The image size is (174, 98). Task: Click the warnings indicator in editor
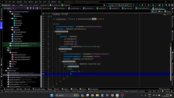(x=165, y=14)
